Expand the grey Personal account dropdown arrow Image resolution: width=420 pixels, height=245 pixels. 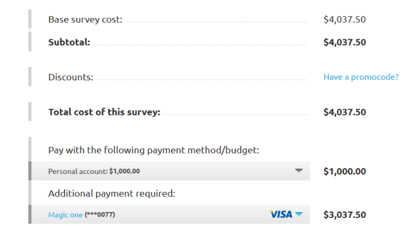coord(299,171)
